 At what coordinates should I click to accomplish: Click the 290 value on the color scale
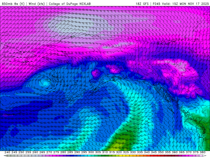point(77,152)
